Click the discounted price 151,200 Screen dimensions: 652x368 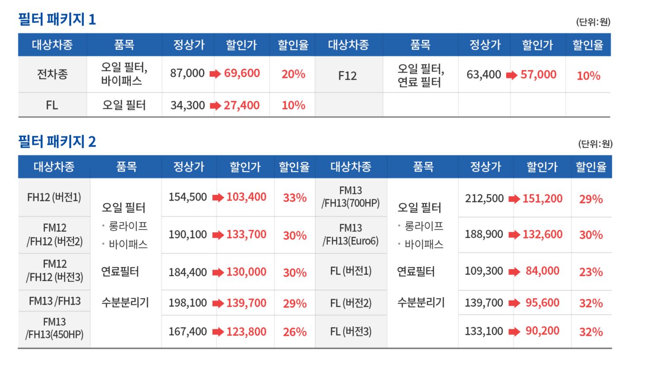tap(542, 199)
